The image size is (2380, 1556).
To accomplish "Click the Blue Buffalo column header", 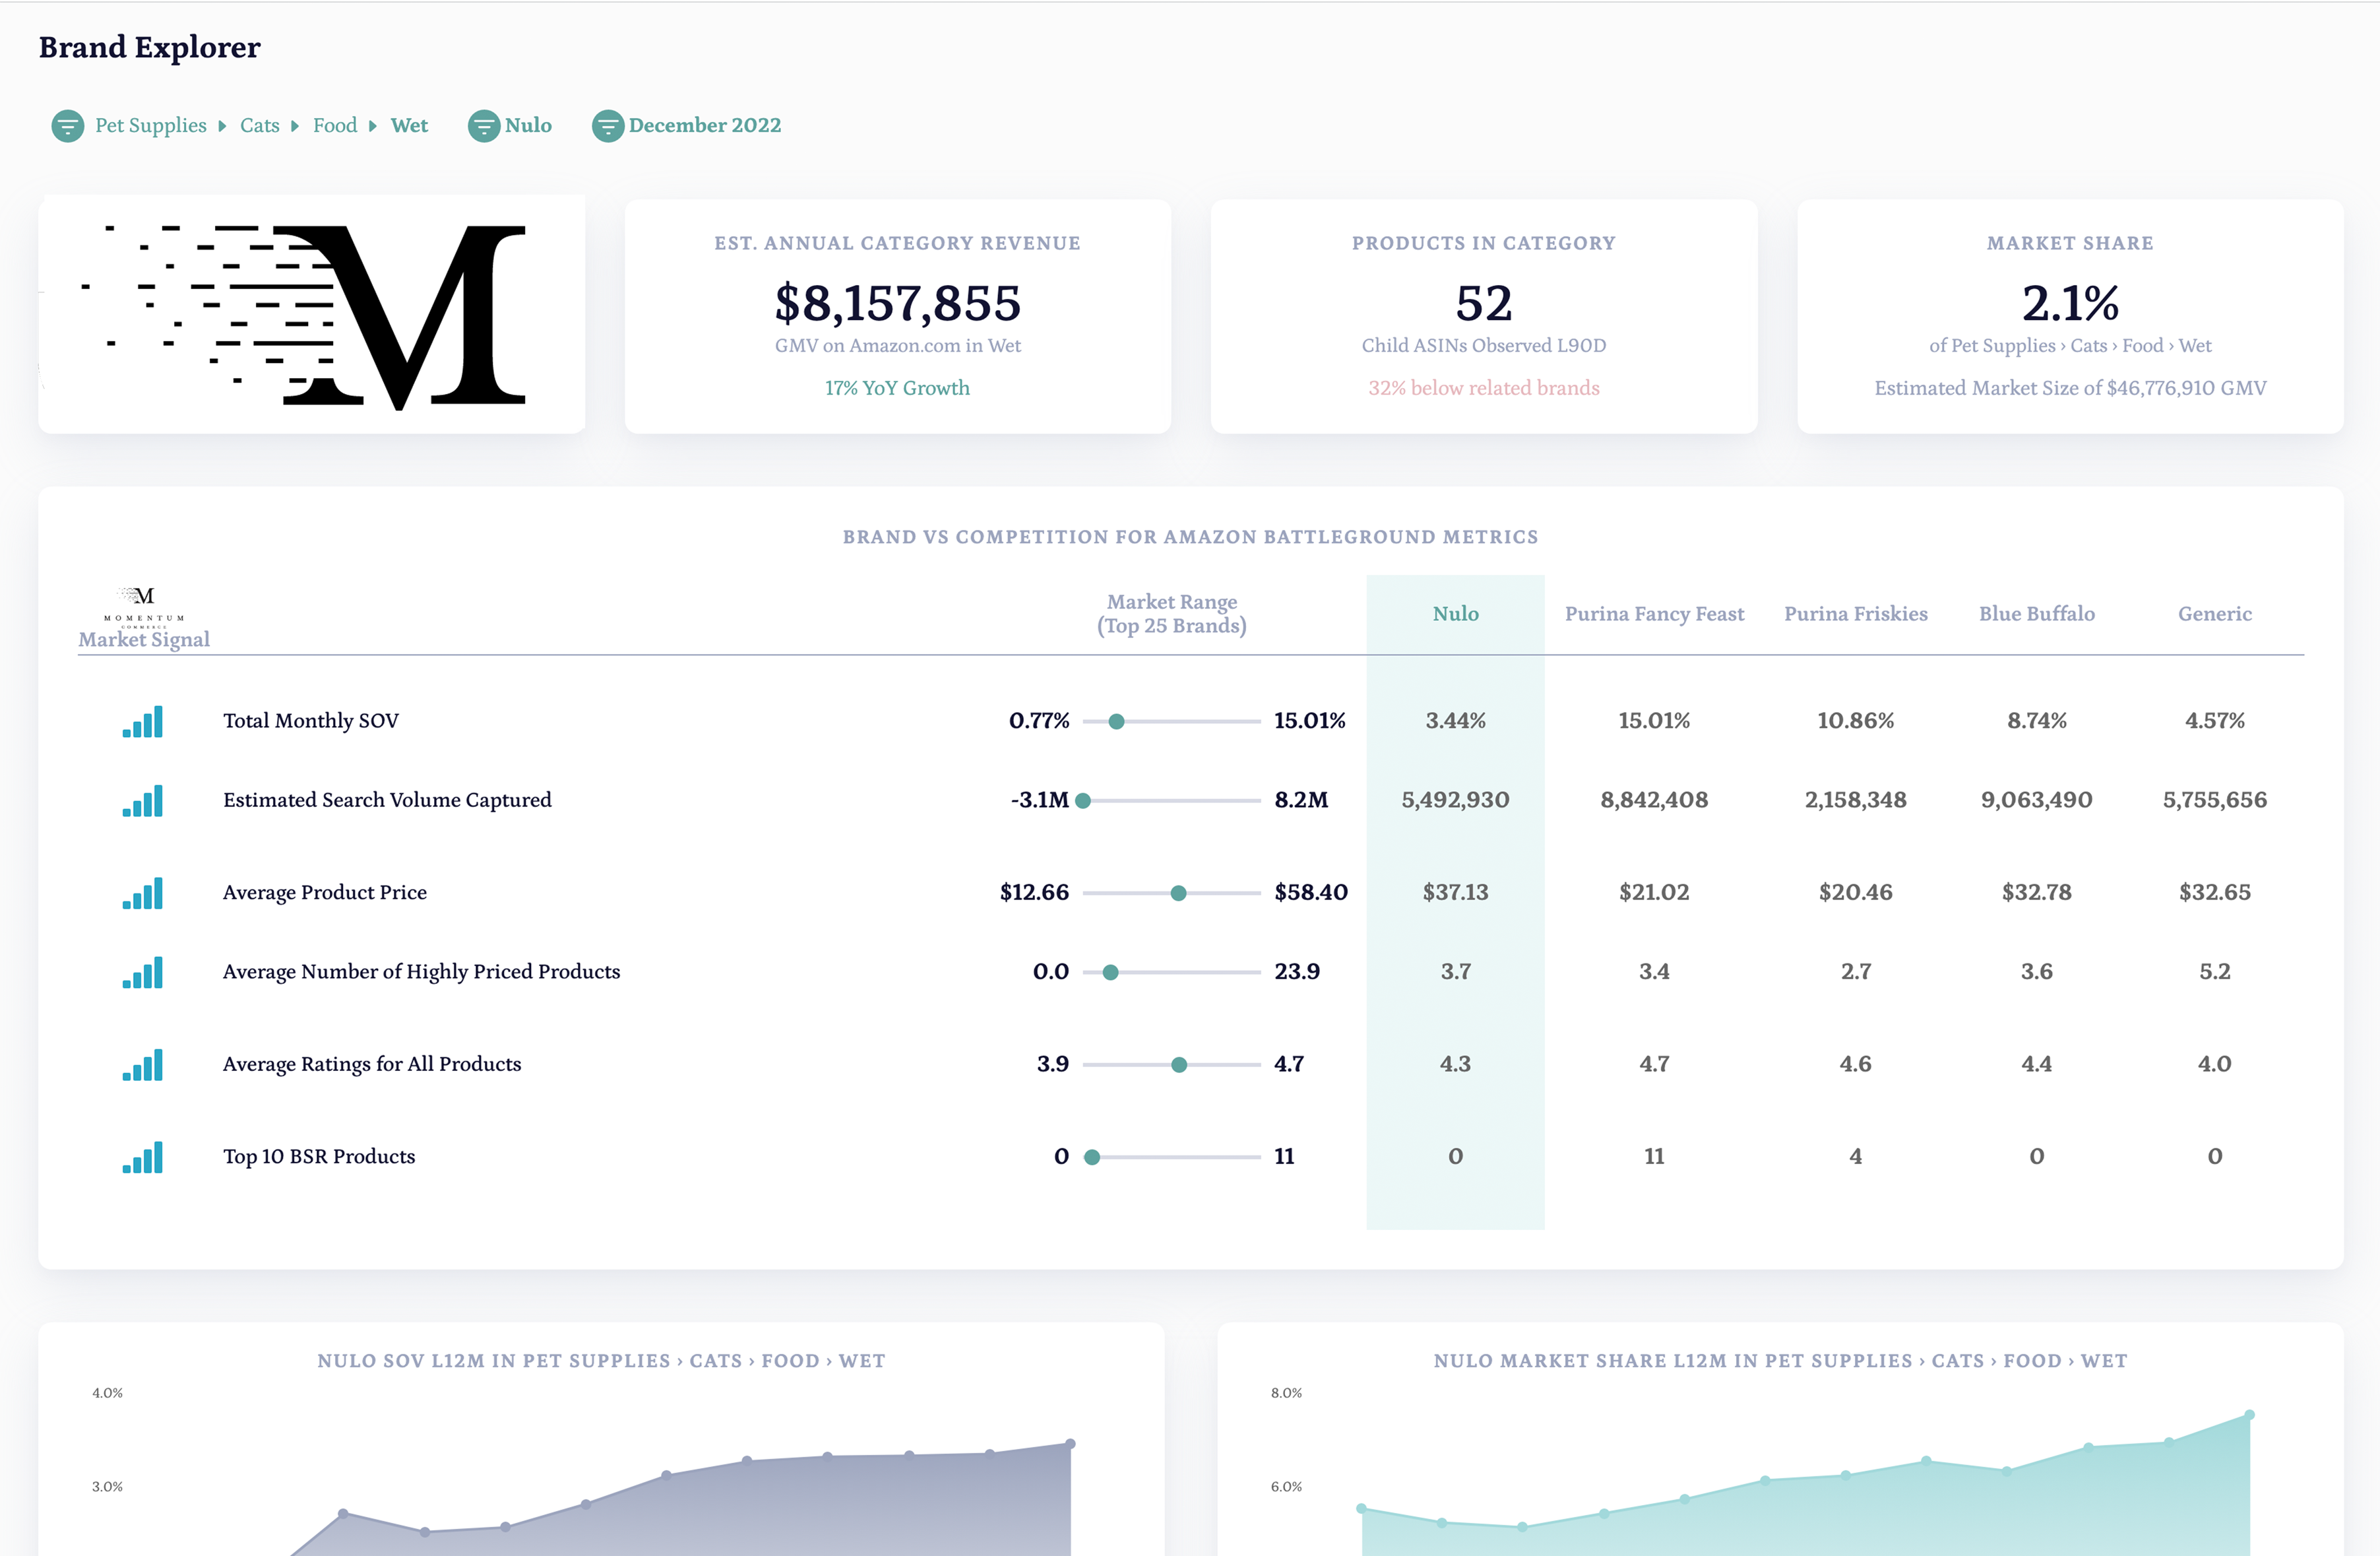I will pyautogui.click(x=2037, y=614).
